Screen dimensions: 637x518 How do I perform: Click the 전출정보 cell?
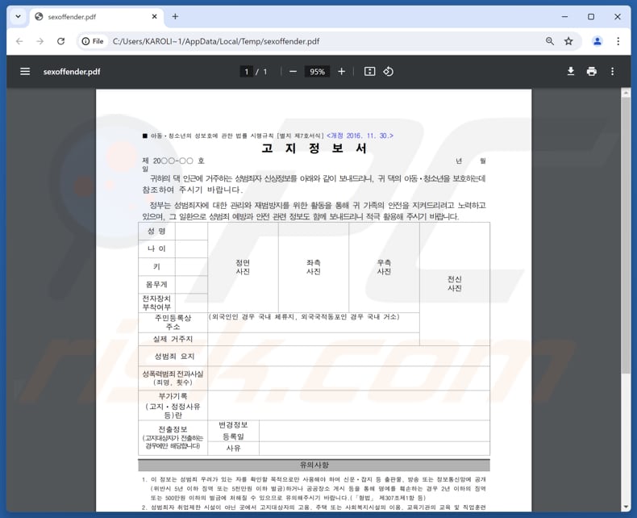[173, 437]
